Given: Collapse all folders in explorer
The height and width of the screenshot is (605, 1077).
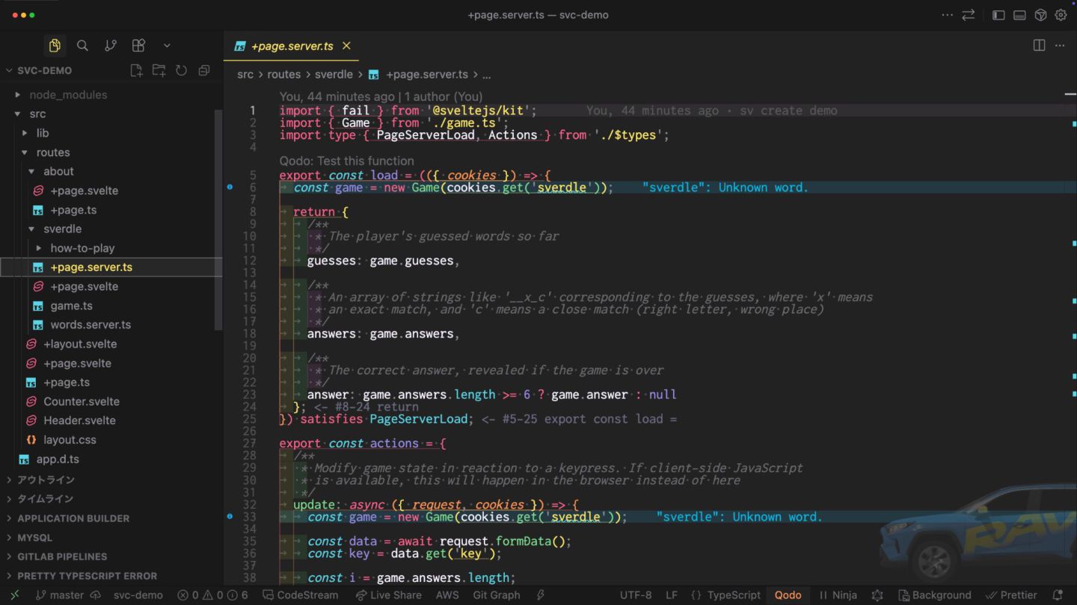Looking at the screenshot, I should (204, 70).
